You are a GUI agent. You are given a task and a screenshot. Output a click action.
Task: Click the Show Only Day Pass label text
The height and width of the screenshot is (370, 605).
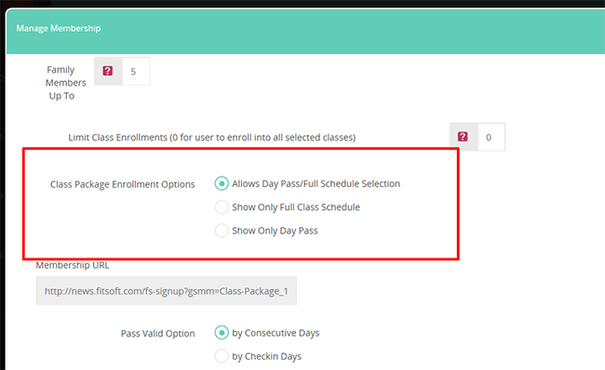pos(275,231)
